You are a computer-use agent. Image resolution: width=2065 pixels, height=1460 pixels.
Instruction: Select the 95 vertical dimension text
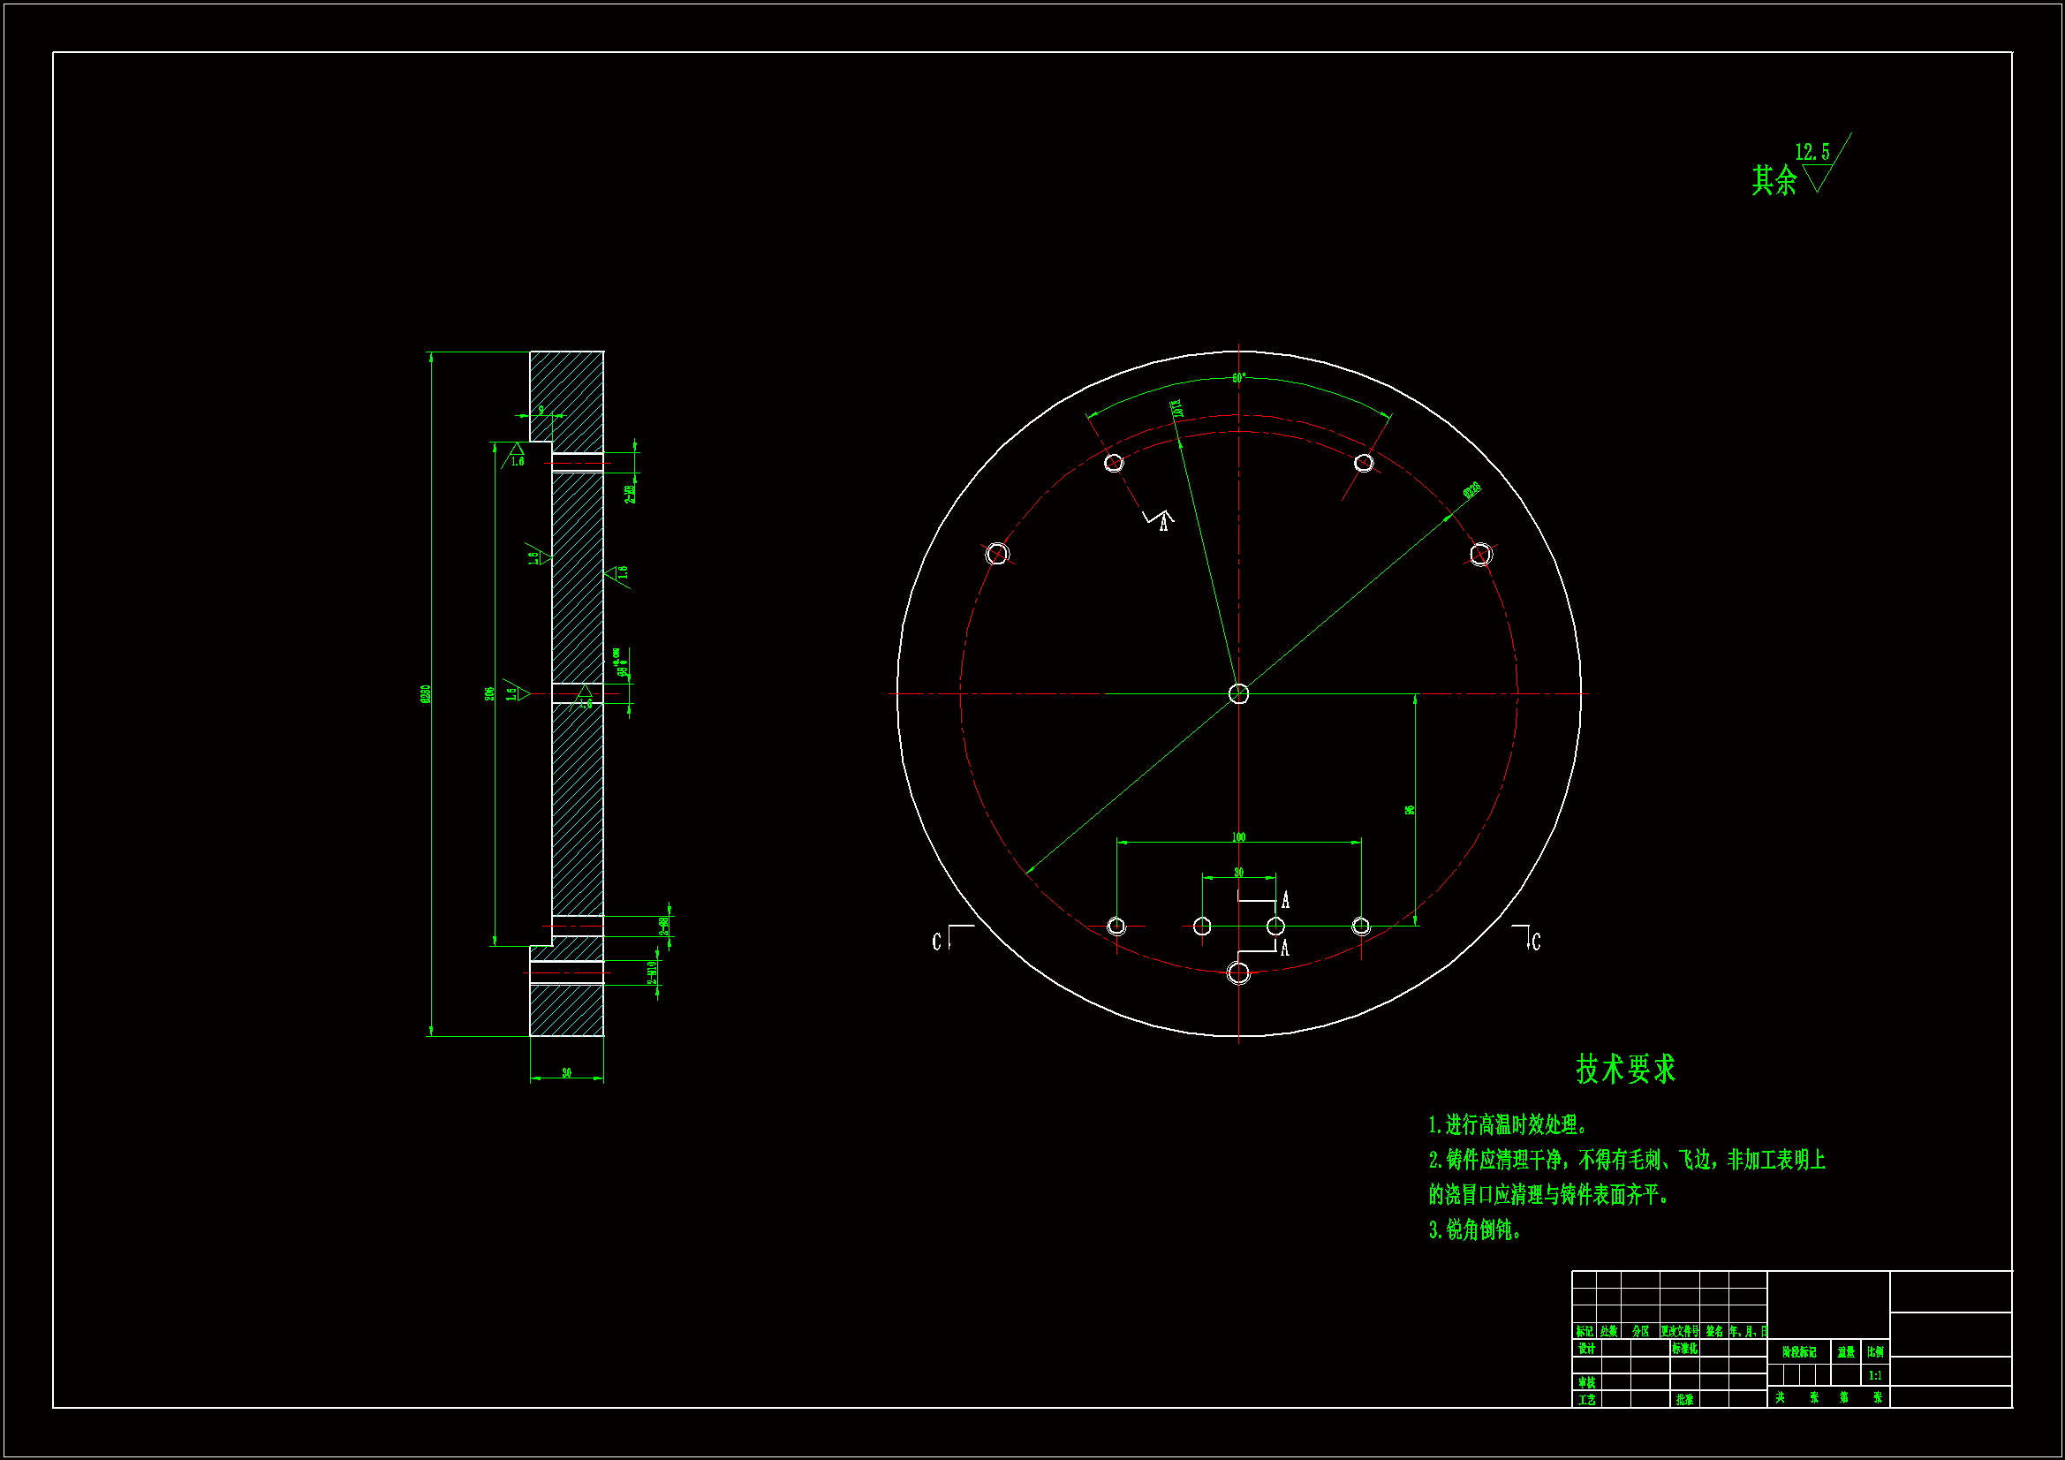click(x=1411, y=810)
